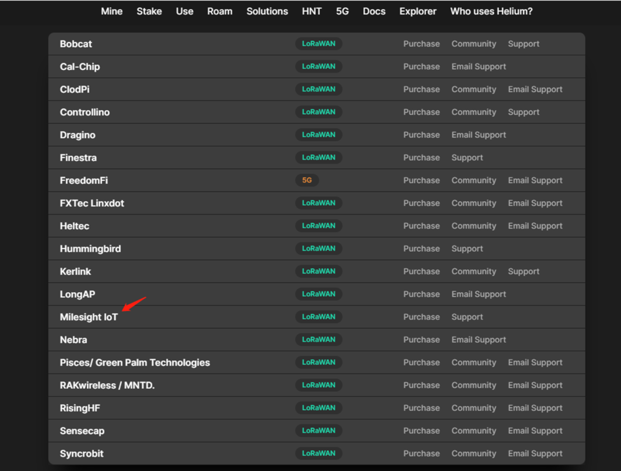This screenshot has width=621, height=471.
Task: Open the Solutions navigation item
Action: pyautogui.click(x=267, y=12)
